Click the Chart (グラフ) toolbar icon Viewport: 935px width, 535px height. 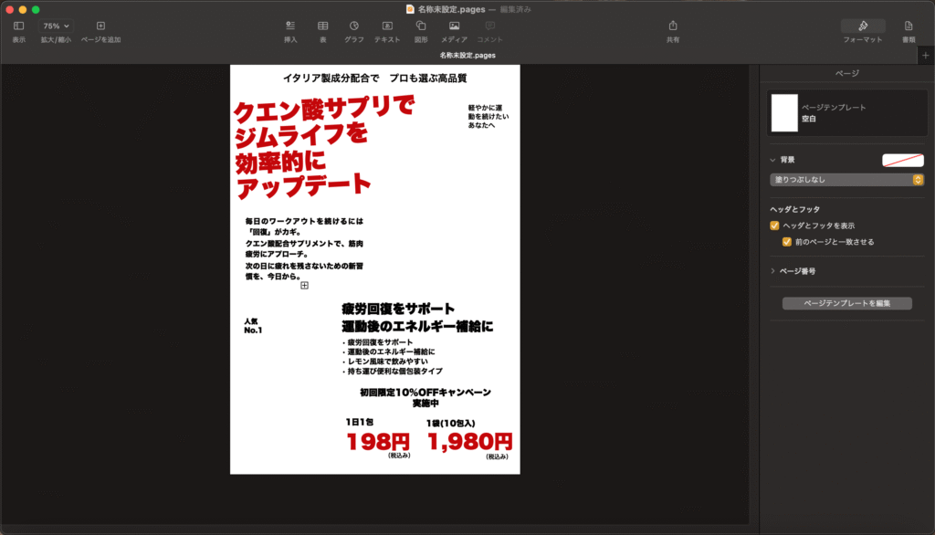coord(354,26)
